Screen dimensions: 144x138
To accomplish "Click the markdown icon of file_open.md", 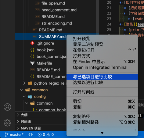I will 37,3.
